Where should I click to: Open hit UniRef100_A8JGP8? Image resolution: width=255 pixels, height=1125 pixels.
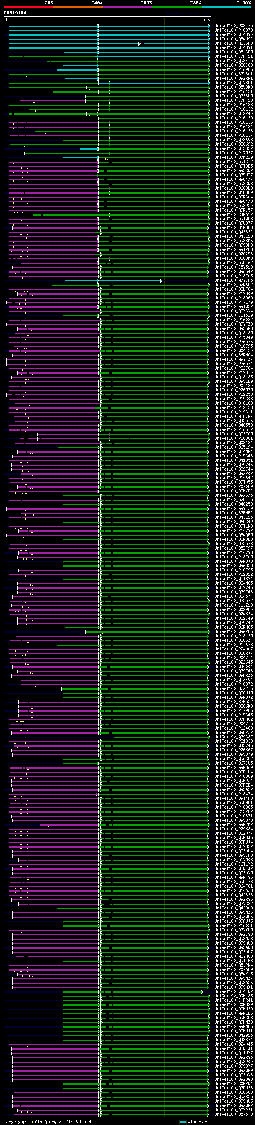tap(233, 43)
